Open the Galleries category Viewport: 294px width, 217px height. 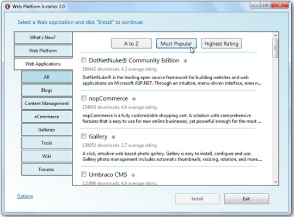tap(47, 130)
